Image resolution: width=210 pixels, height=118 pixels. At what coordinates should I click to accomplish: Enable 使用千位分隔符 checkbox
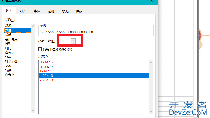pos(40,49)
